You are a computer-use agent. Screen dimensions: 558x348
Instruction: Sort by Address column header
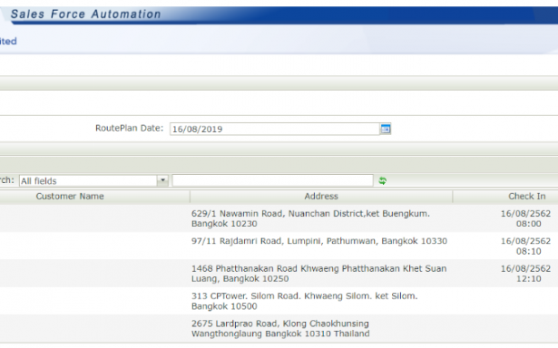(321, 197)
